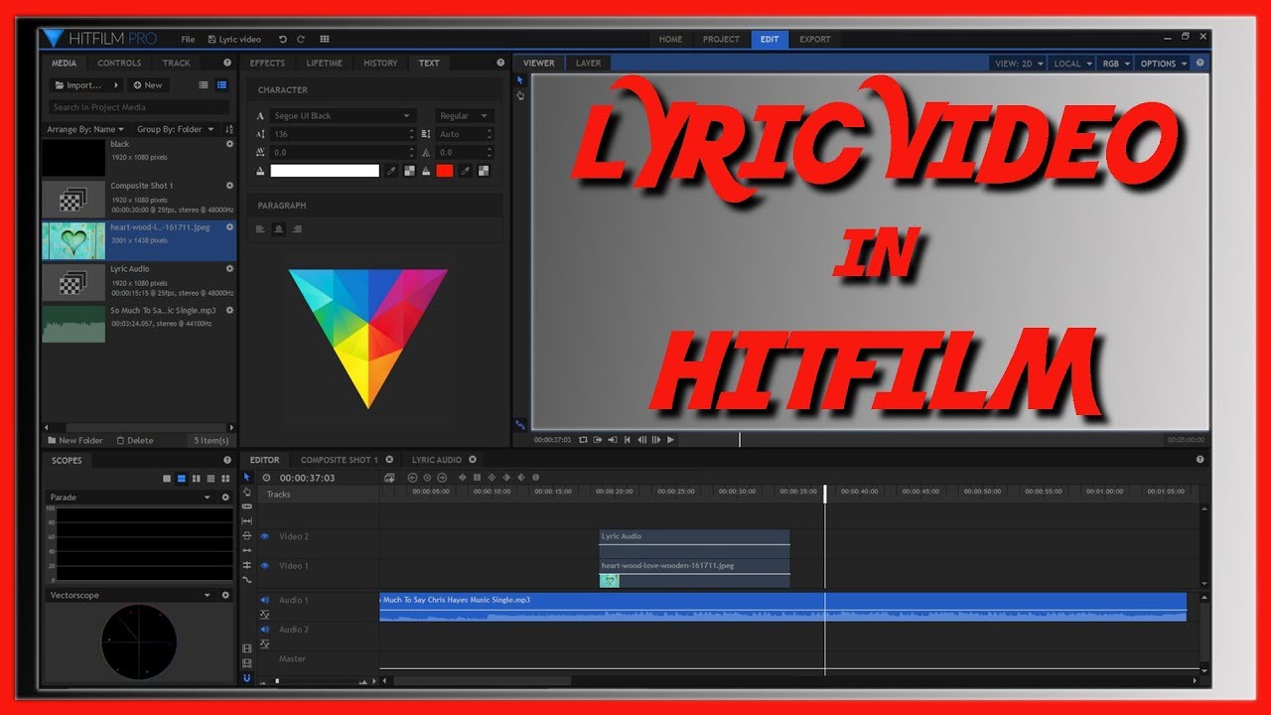Click the make composite shot icon in timeline
This screenshot has height=715, width=1271.
(x=388, y=478)
